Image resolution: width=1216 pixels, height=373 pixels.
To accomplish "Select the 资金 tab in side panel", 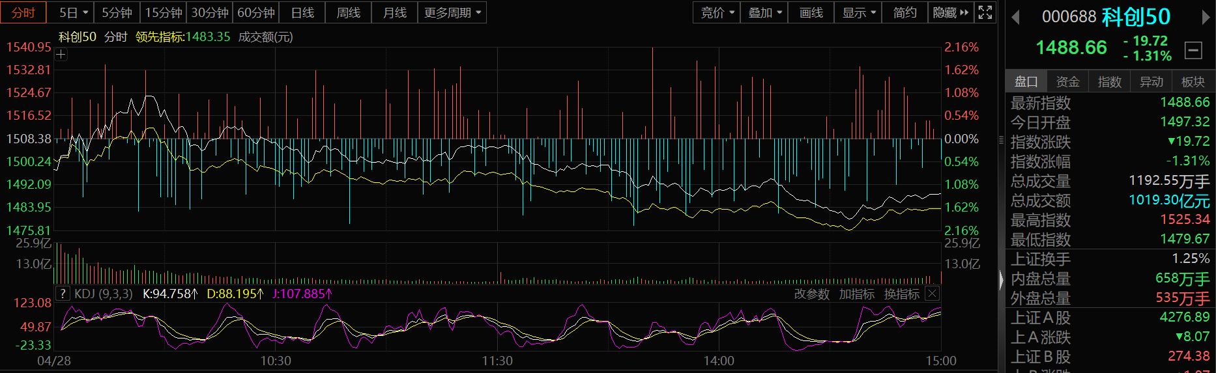I will point(1067,81).
